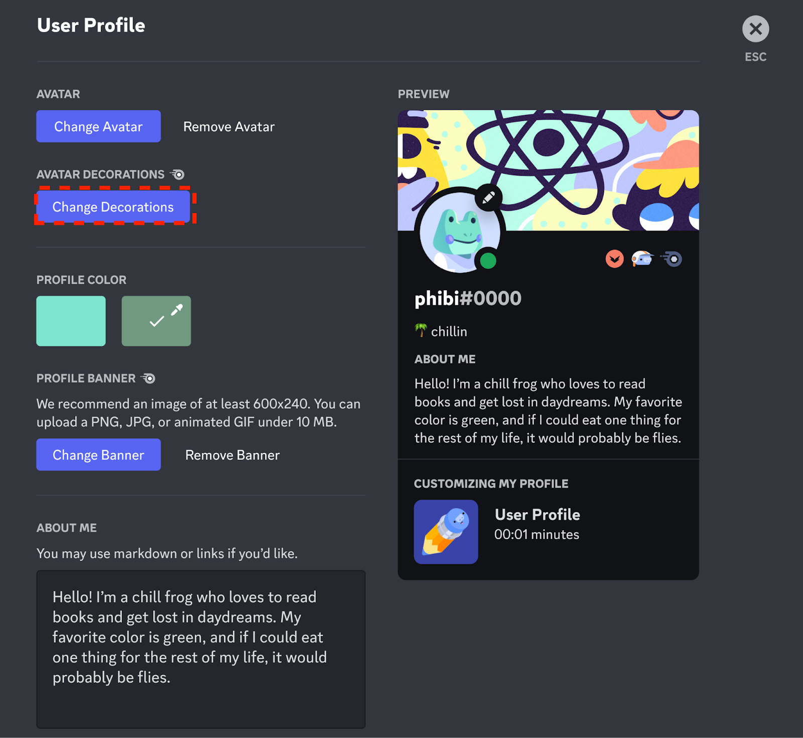803x738 pixels.
Task: Click the Nitro icon beside Avatar Decorations
Action: [x=177, y=175]
